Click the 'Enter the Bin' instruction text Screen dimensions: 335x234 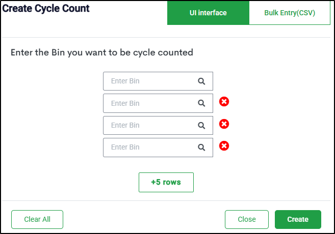pos(102,52)
